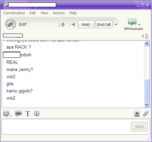The image size is (152, 142).
Task: Attach a file with paperclip icon
Action: click(146, 113)
